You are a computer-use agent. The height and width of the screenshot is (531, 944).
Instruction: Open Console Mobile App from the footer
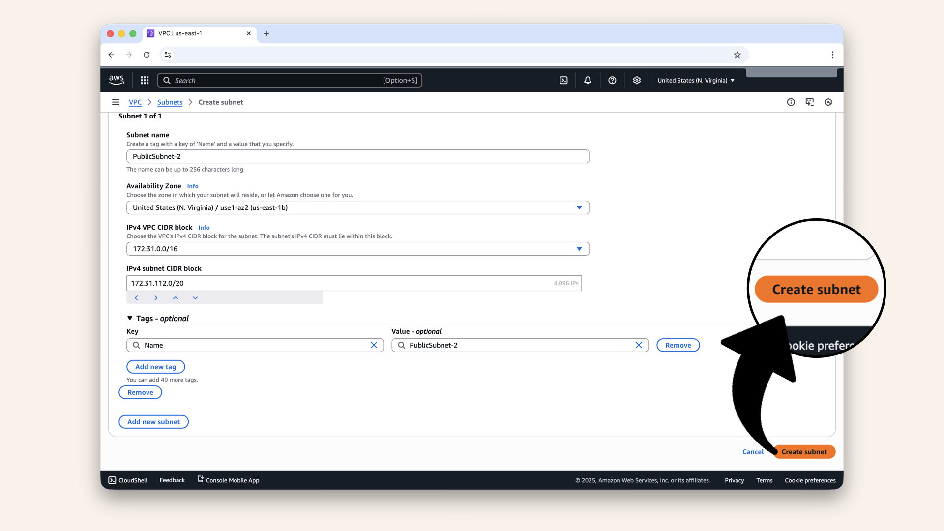click(x=228, y=480)
